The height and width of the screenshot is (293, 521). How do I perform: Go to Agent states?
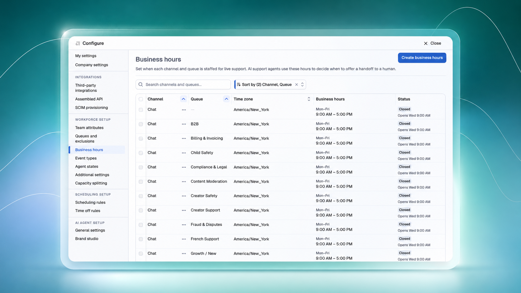pyautogui.click(x=87, y=167)
